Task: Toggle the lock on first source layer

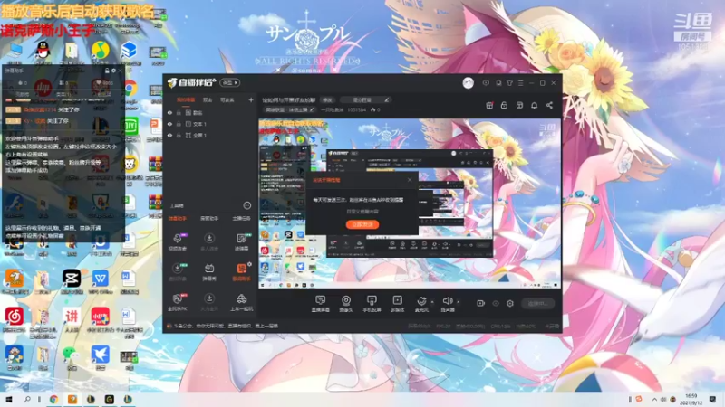Action: pos(179,112)
